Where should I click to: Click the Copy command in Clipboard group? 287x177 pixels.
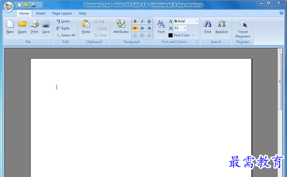point(100,28)
